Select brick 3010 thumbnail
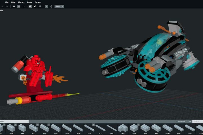The height and width of the screenshot is (135, 203). [45, 128]
